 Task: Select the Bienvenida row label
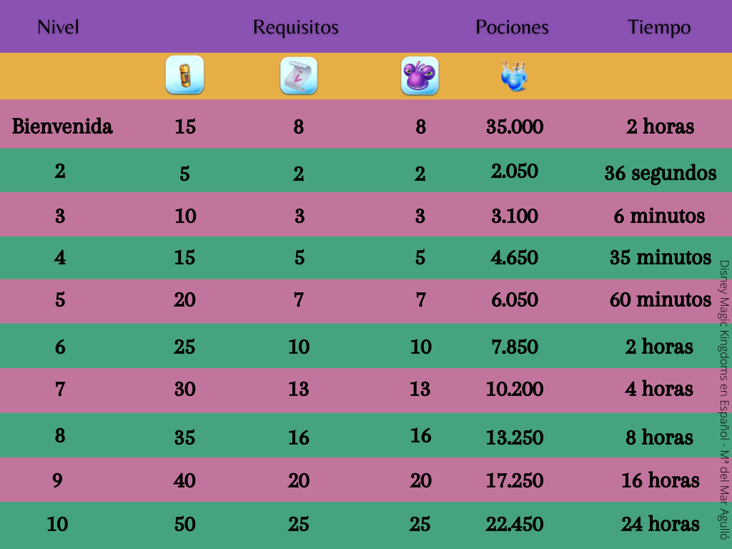coord(62,127)
